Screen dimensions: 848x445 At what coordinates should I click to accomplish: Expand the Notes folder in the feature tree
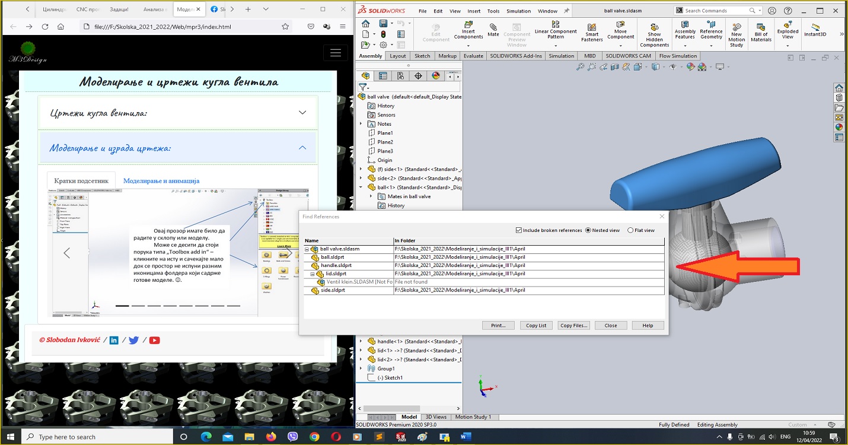(361, 124)
